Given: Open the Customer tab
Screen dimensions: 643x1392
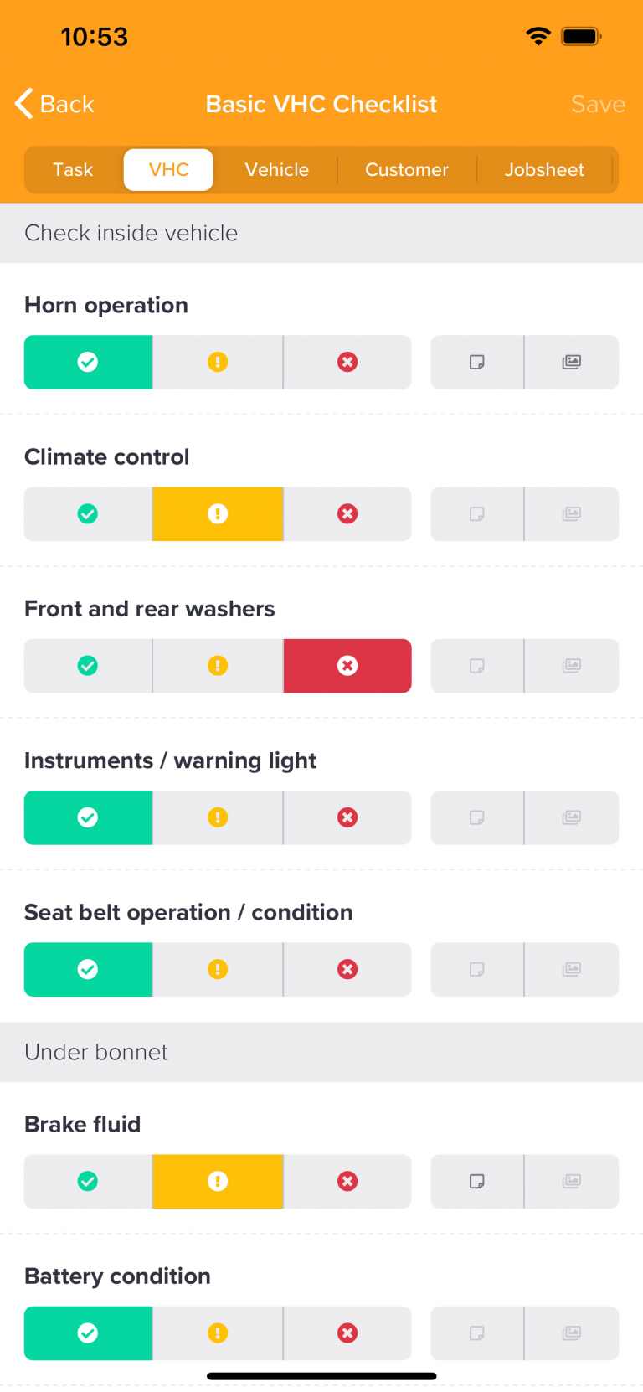Looking at the screenshot, I should (x=407, y=169).
